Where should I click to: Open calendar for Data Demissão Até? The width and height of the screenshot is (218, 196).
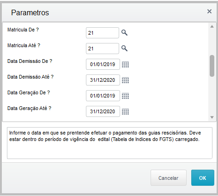click(x=126, y=80)
